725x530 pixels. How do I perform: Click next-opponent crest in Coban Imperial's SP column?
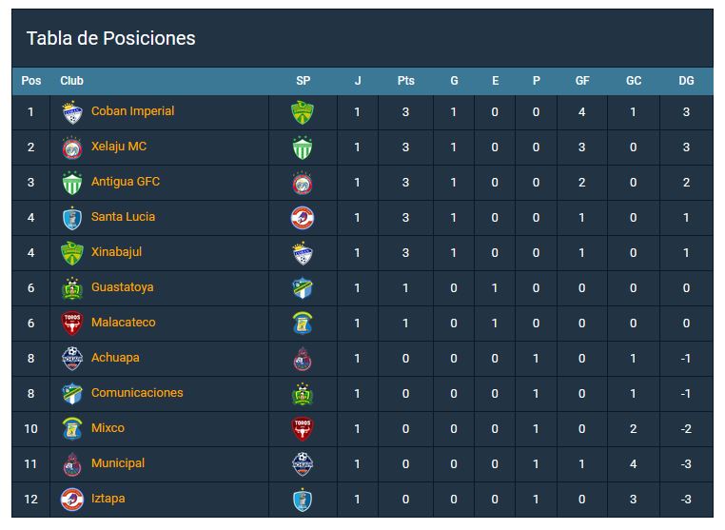pyautogui.click(x=303, y=112)
